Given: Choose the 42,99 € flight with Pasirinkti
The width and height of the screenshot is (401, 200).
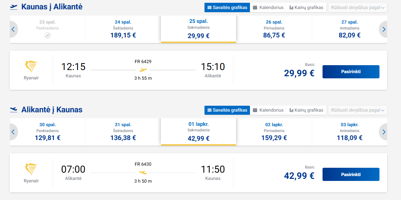Looking at the screenshot, I should (351, 174).
